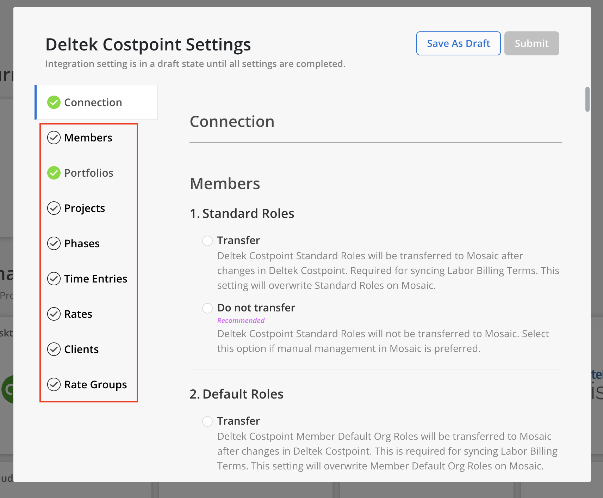
Task: Click the checkmark icon beside Phases
Action: click(x=54, y=243)
